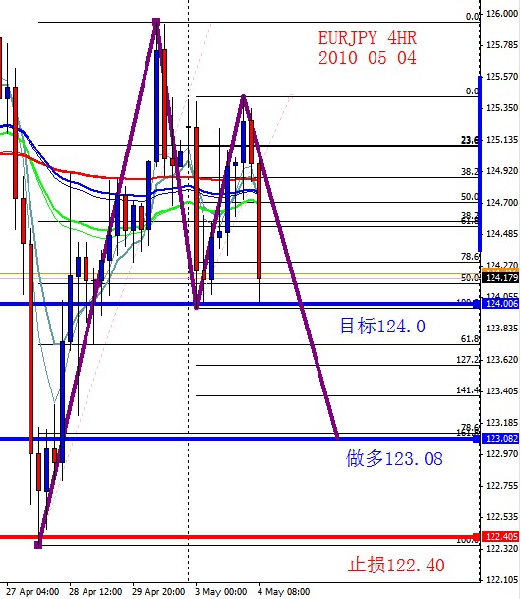The height and width of the screenshot is (599, 521).
Task: Select the 122.535 price axis label
Action: click(502, 516)
